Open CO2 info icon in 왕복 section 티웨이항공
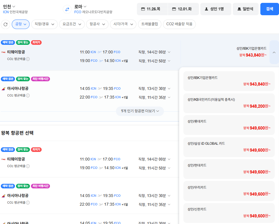Screen dimensions: 279x224 (28, 166)
